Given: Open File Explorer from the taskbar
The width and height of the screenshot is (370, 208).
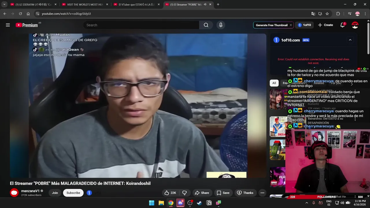Looking at the screenshot, I should tap(161, 203).
